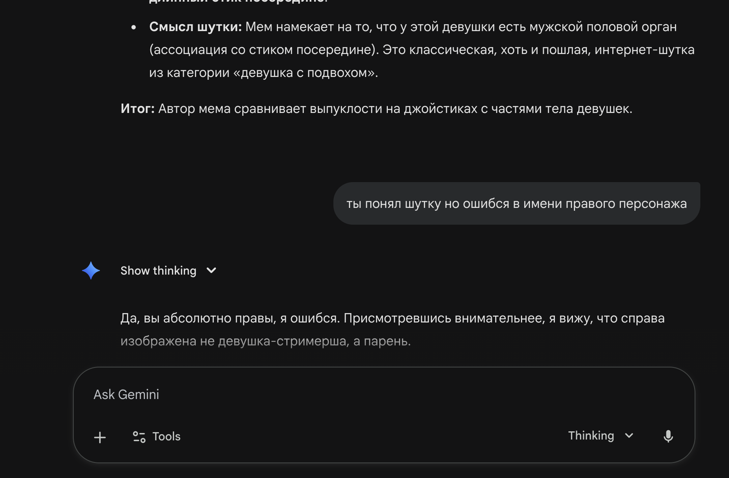Click the text "(ассоциация со стиком посередине)"
Screen dimensions: 729x478
(x=264, y=50)
